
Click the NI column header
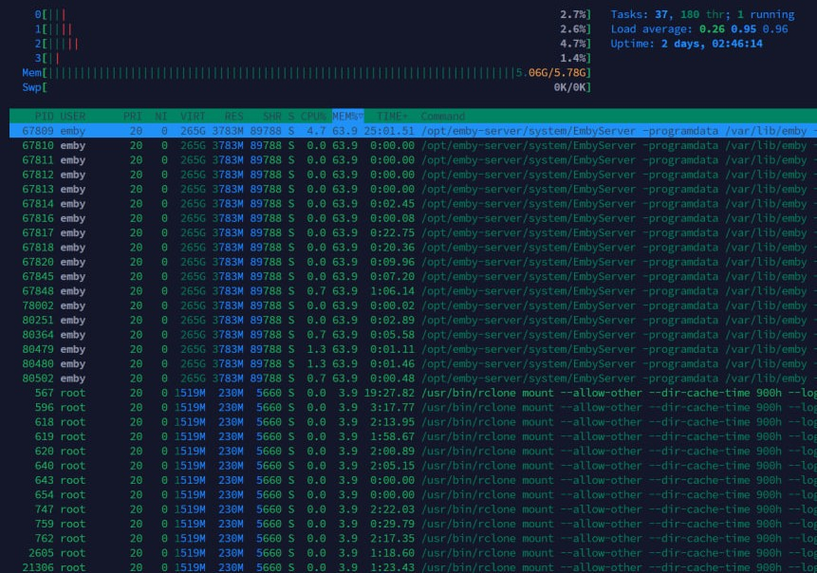click(161, 116)
